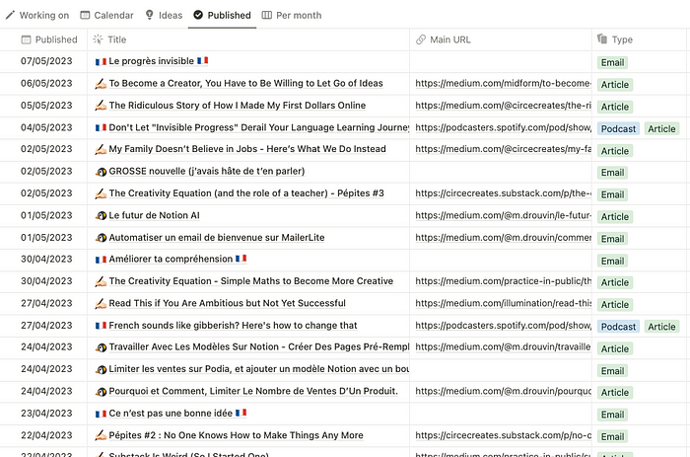Click the icon beside Travailler Avec Les Modèles

(101, 347)
